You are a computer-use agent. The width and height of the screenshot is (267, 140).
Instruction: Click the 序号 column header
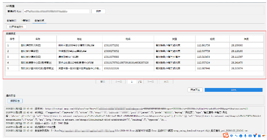click(x=12, y=39)
